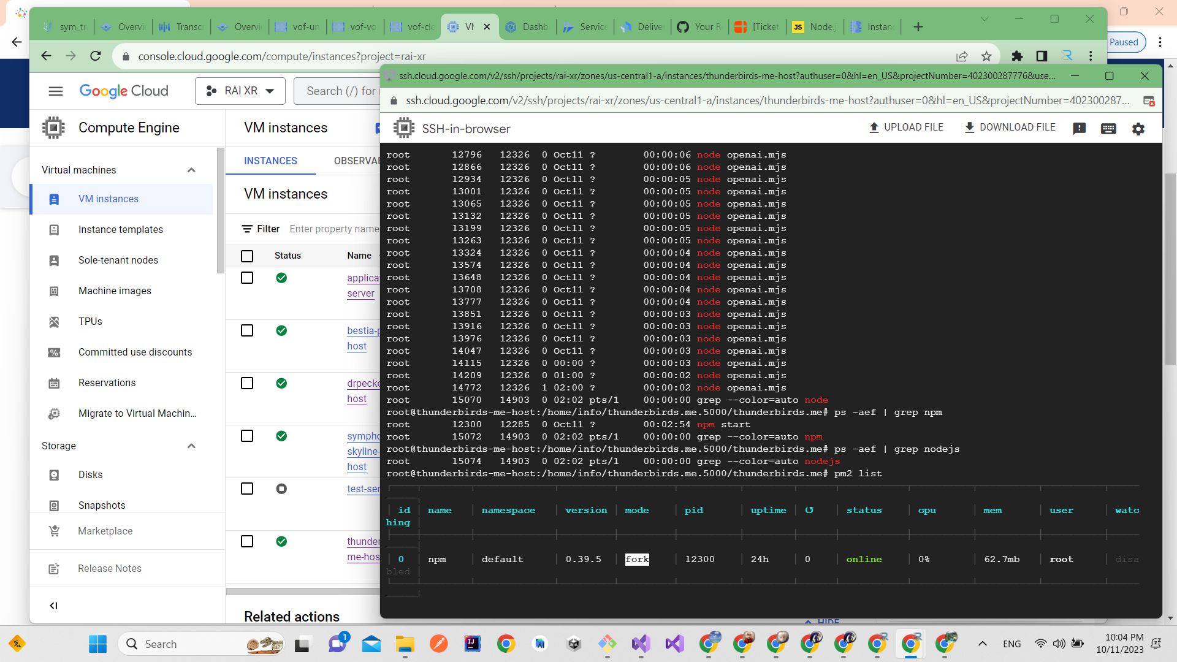
Task: Show the on-screen keyboard in SSH window
Action: 1108,128
